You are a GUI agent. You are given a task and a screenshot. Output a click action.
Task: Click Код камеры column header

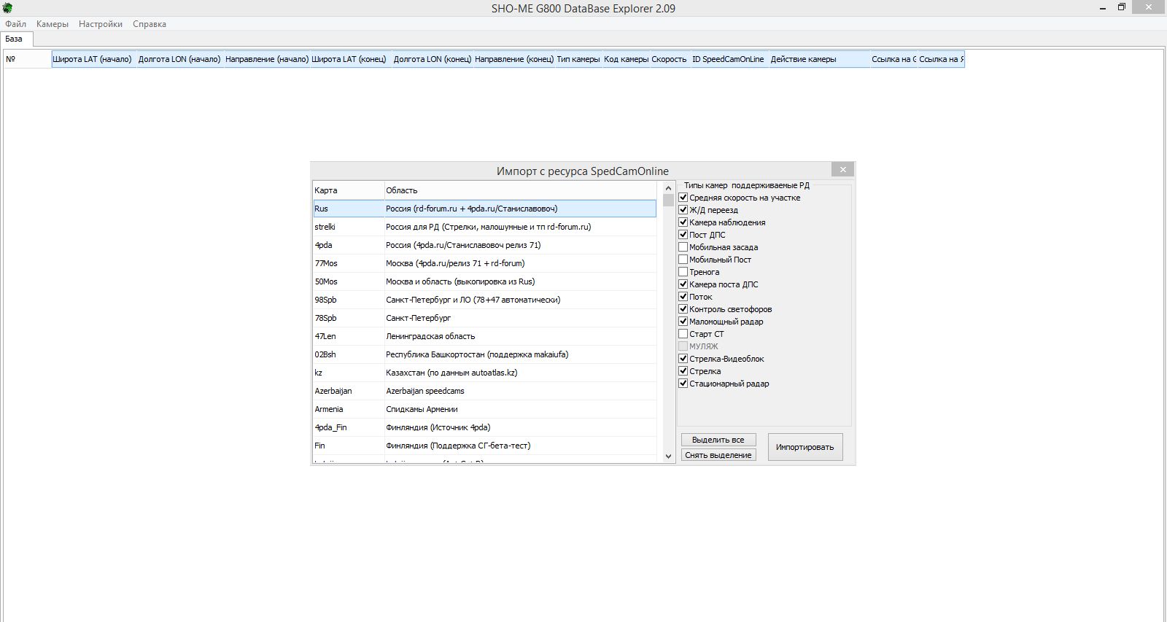coord(626,59)
